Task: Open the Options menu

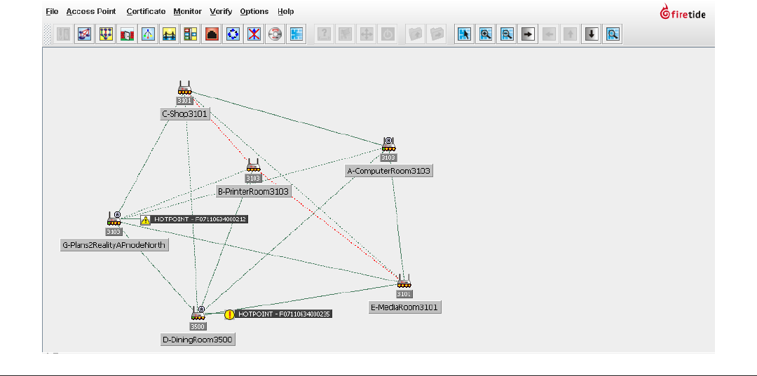Action: (x=254, y=12)
